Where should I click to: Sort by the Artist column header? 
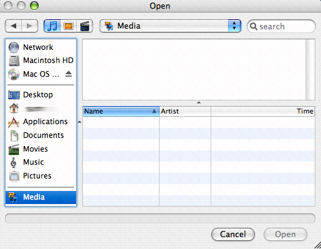click(185, 111)
